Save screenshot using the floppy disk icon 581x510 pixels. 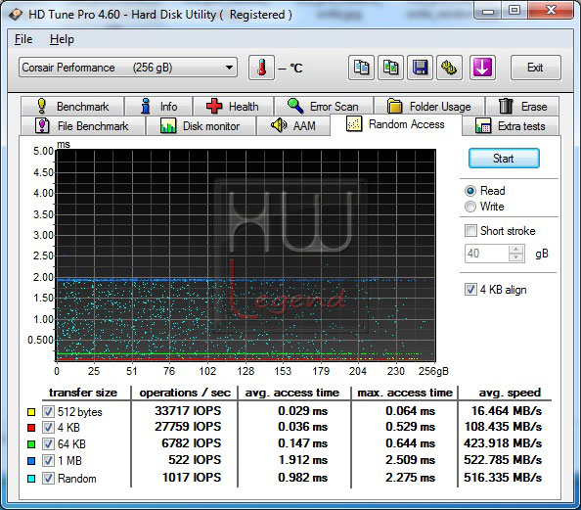pos(420,68)
